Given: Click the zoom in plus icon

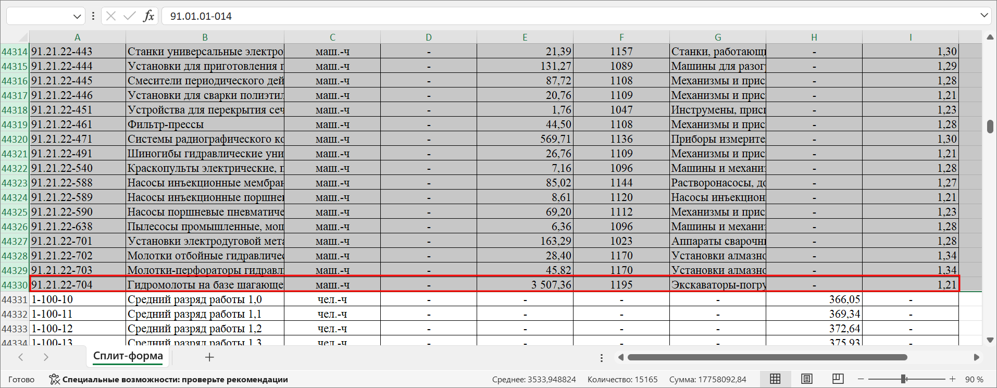Looking at the screenshot, I should pyautogui.click(x=952, y=379).
